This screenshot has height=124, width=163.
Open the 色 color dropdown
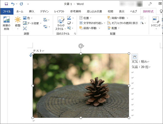(x=28, y=18)
